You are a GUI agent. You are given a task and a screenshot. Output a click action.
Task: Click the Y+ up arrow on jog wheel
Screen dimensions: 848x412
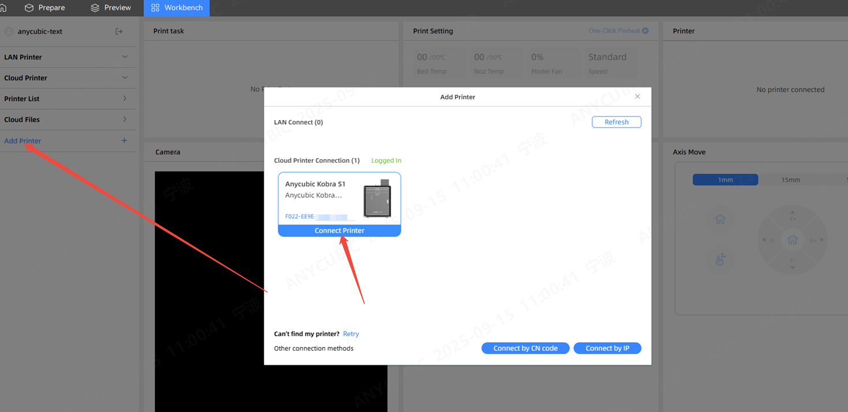[792, 212]
